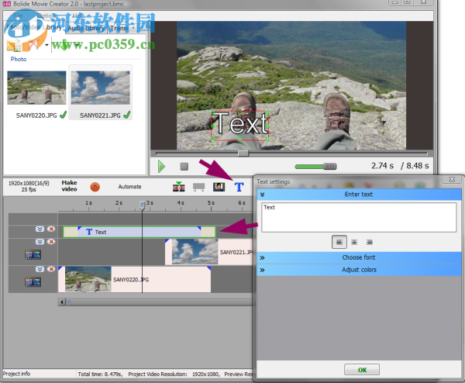Expand the Adjust colors section
The image size is (465, 383).
click(359, 270)
